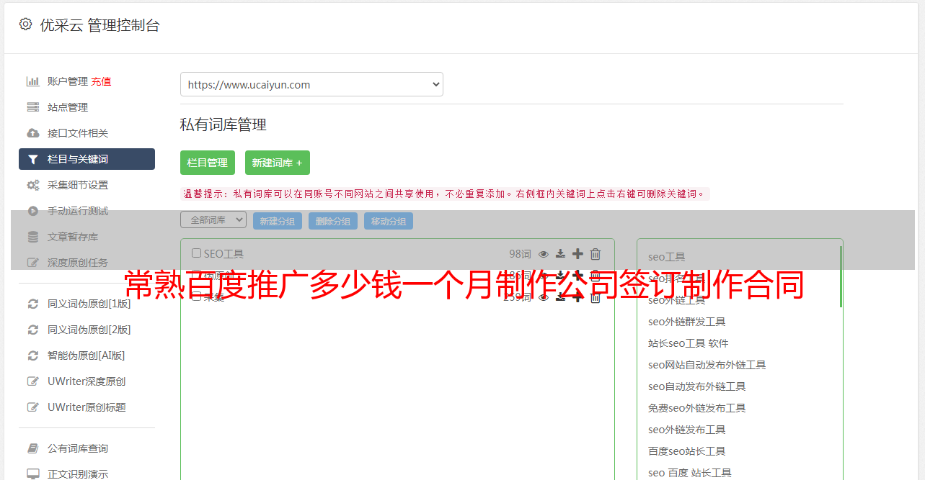Click the 新建词库 + button

[x=278, y=163]
